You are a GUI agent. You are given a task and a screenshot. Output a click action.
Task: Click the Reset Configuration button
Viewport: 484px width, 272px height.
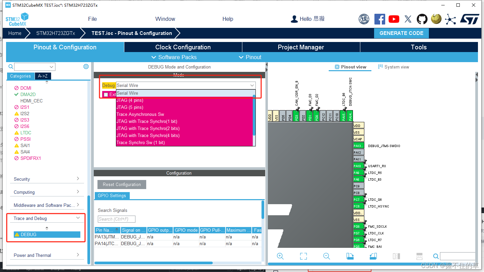click(x=122, y=184)
